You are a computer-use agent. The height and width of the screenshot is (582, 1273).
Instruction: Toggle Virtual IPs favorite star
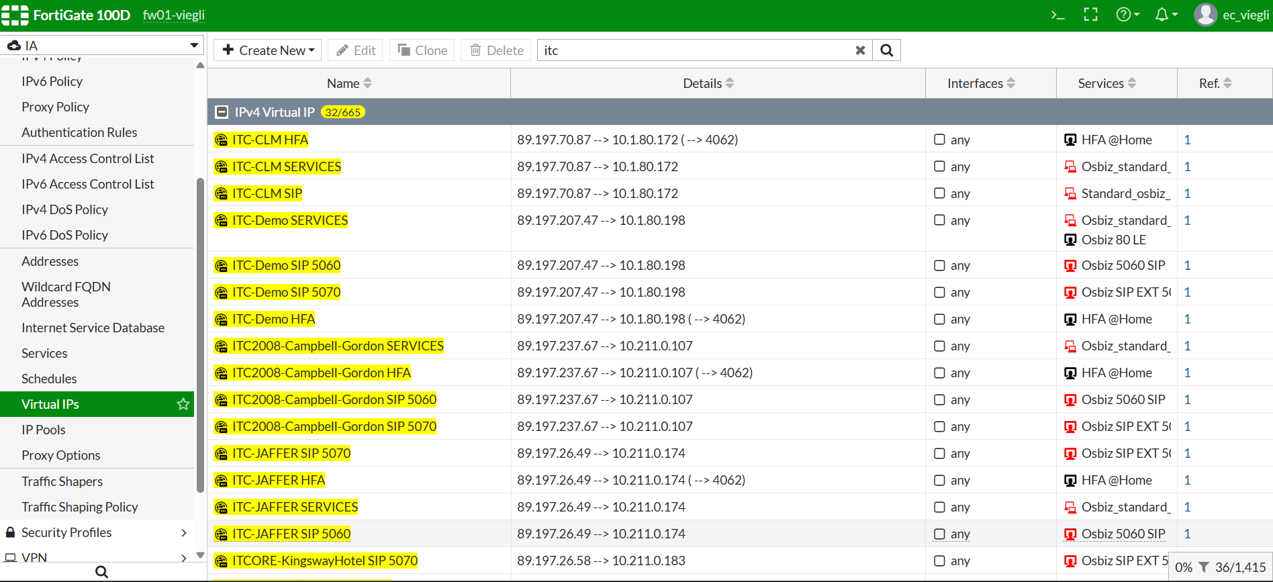tap(183, 404)
